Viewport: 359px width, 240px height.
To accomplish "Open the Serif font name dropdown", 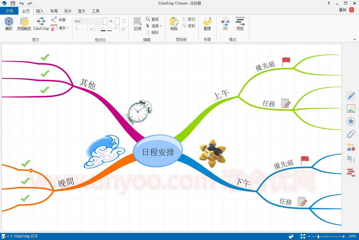I will point(105,21).
